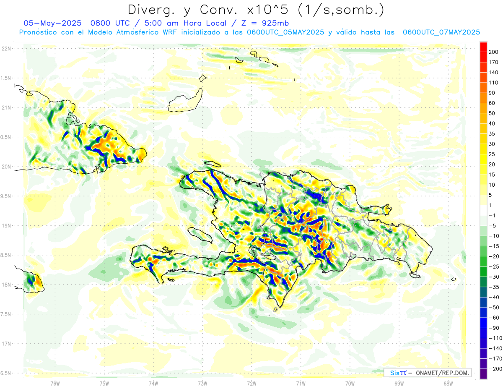This screenshot has width=503, height=389.
Task: Click the positive '110' colorbar label
Action: 494,83
